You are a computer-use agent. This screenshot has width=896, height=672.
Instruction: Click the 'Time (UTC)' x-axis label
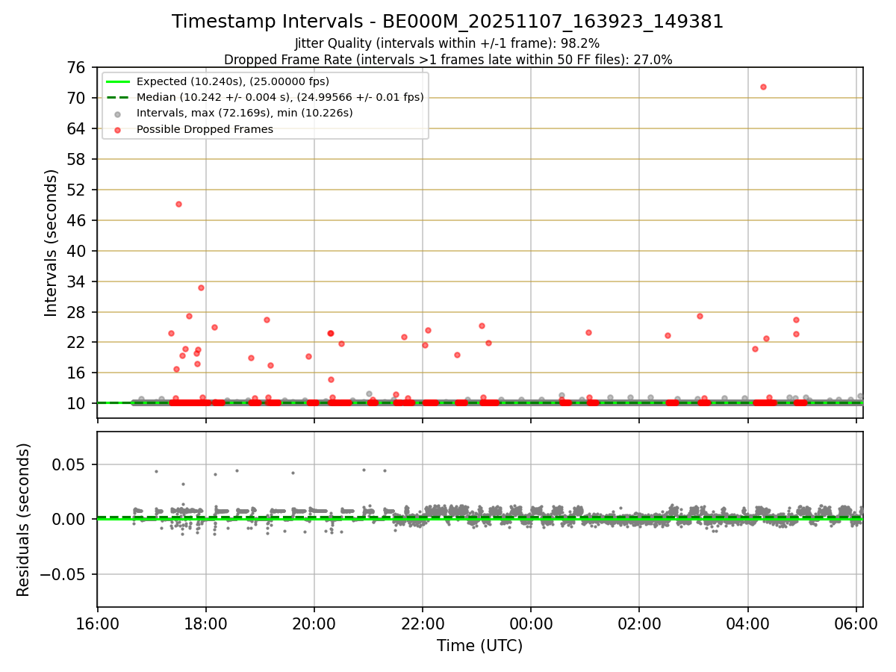(x=479, y=645)
